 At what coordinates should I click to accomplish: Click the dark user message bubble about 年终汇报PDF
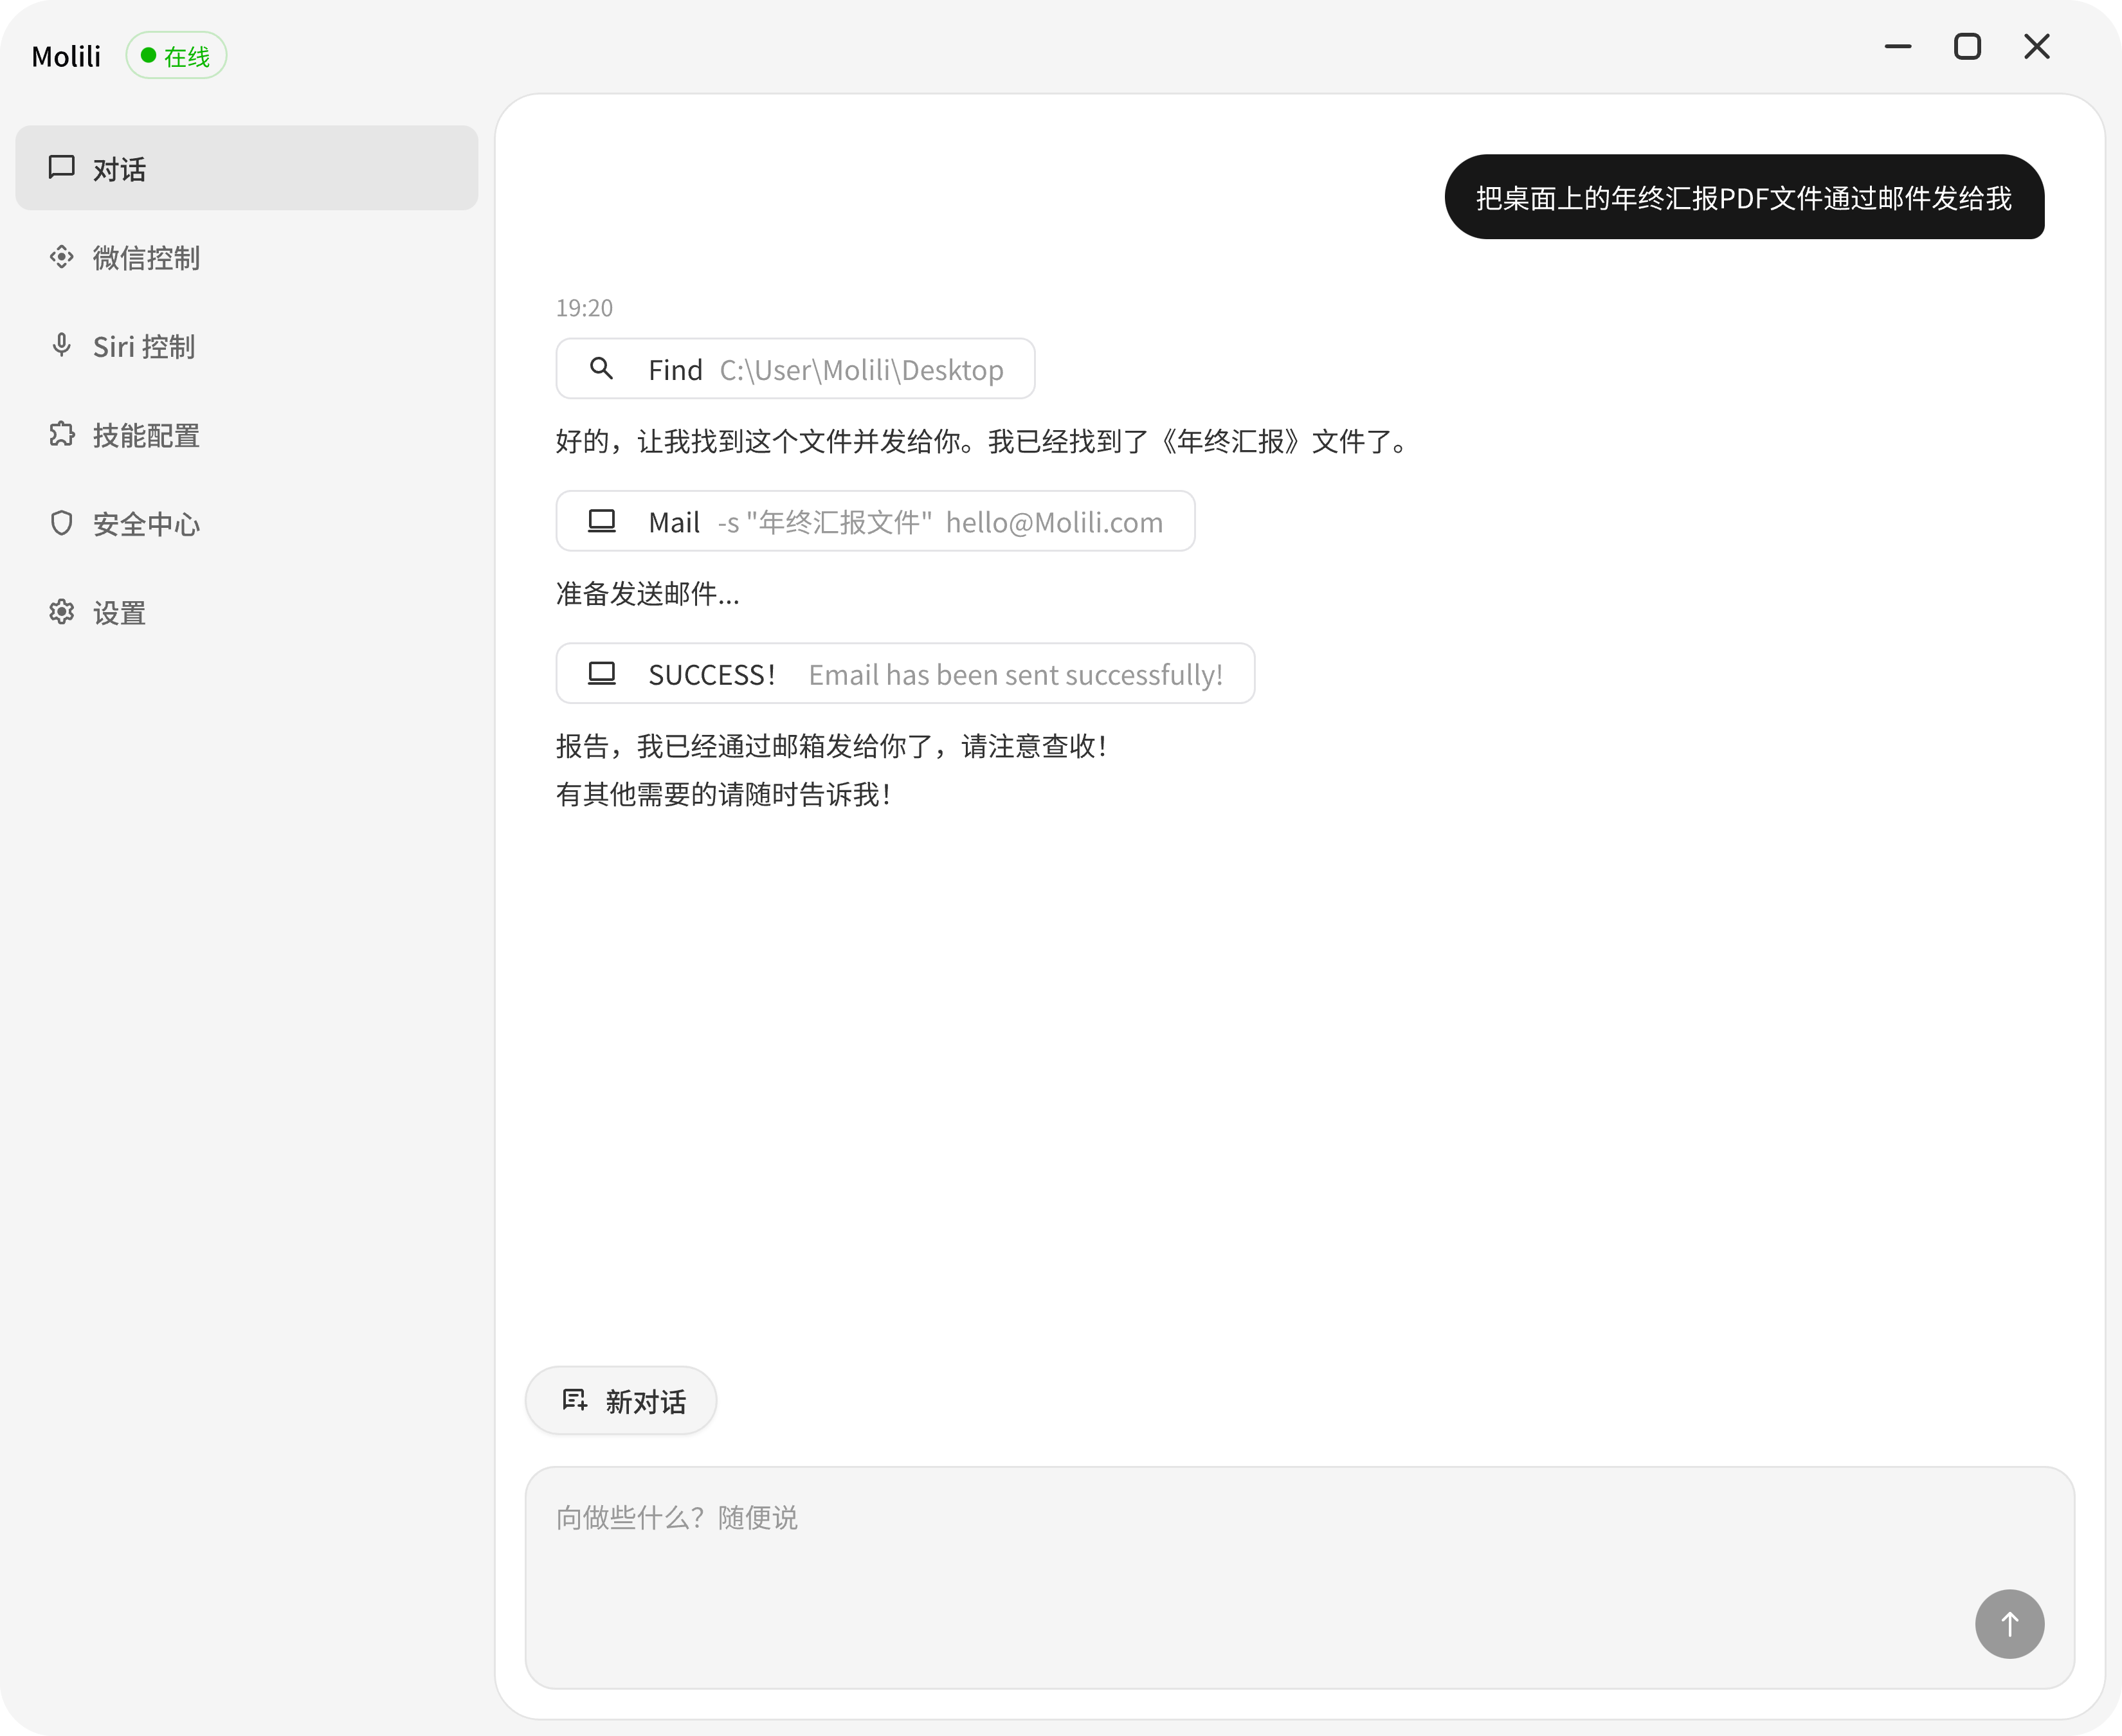[x=1744, y=198]
